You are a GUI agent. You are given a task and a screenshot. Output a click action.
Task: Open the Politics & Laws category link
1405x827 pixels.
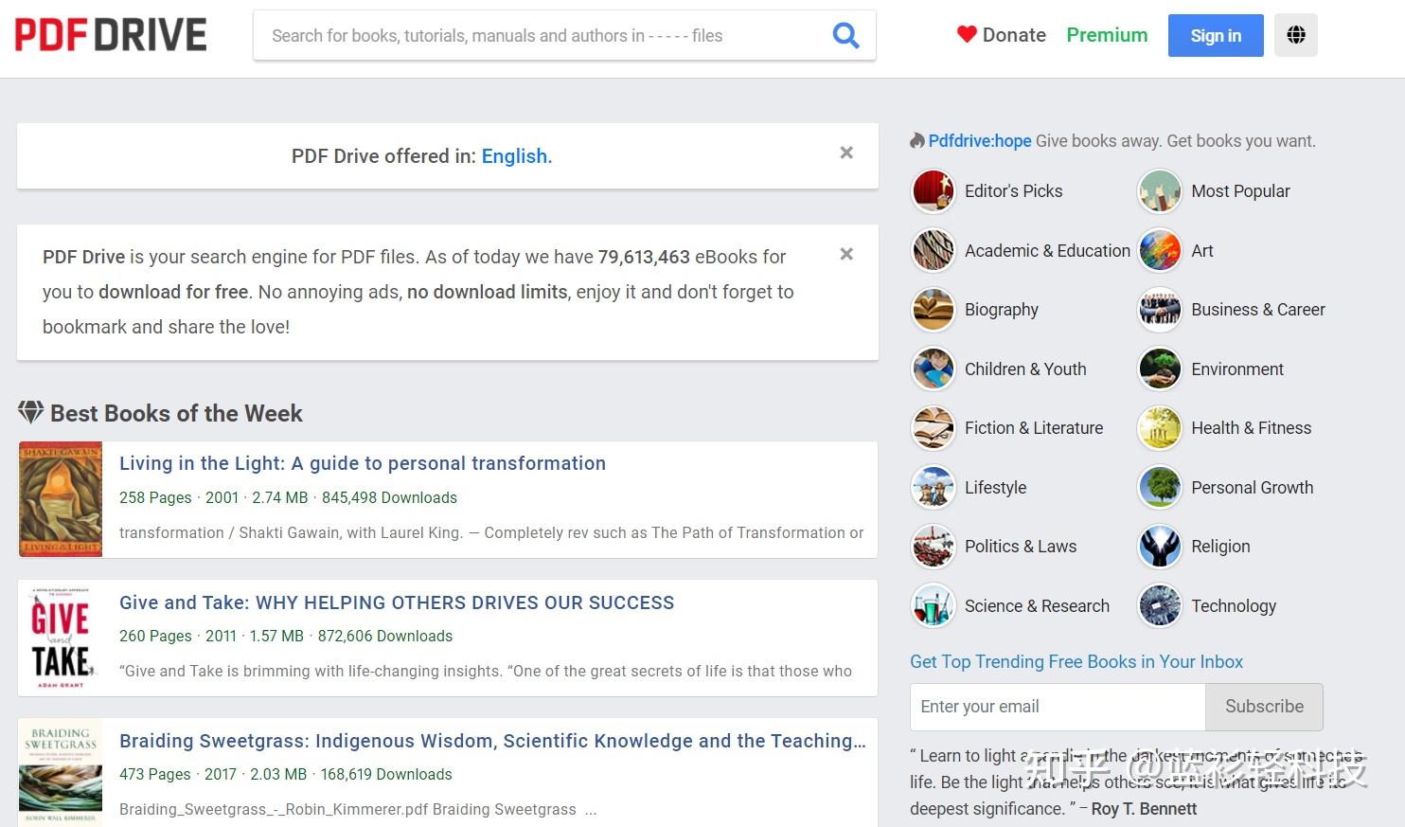(x=1021, y=547)
